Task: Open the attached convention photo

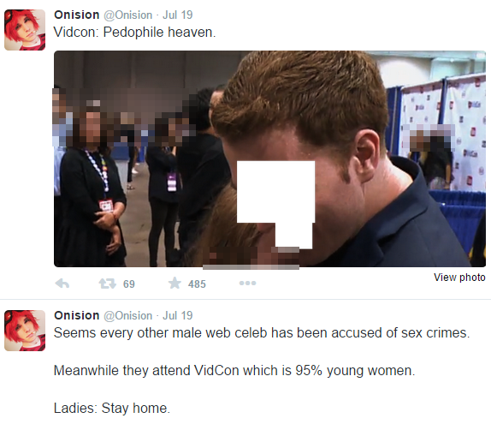Action: tap(269, 159)
